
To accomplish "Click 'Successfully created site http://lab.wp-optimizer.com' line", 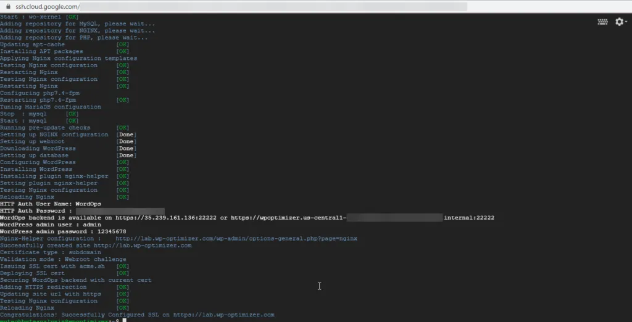I will pyautogui.click(x=96, y=246).
